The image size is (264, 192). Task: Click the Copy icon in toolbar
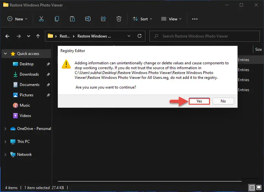pyautogui.click(x=57, y=19)
